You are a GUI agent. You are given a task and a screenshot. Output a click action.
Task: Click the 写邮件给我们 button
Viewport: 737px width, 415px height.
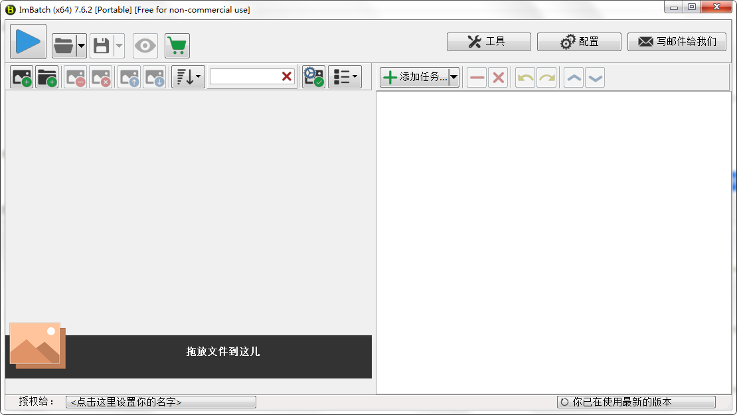tap(676, 42)
